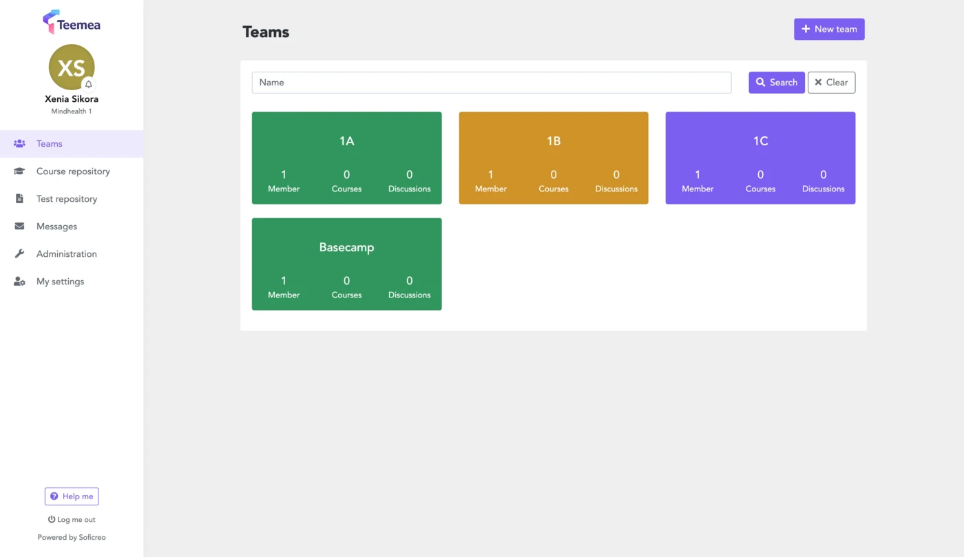Image resolution: width=964 pixels, height=557 pixels.
Task: Click the Teams page heading
Action: 266,32
